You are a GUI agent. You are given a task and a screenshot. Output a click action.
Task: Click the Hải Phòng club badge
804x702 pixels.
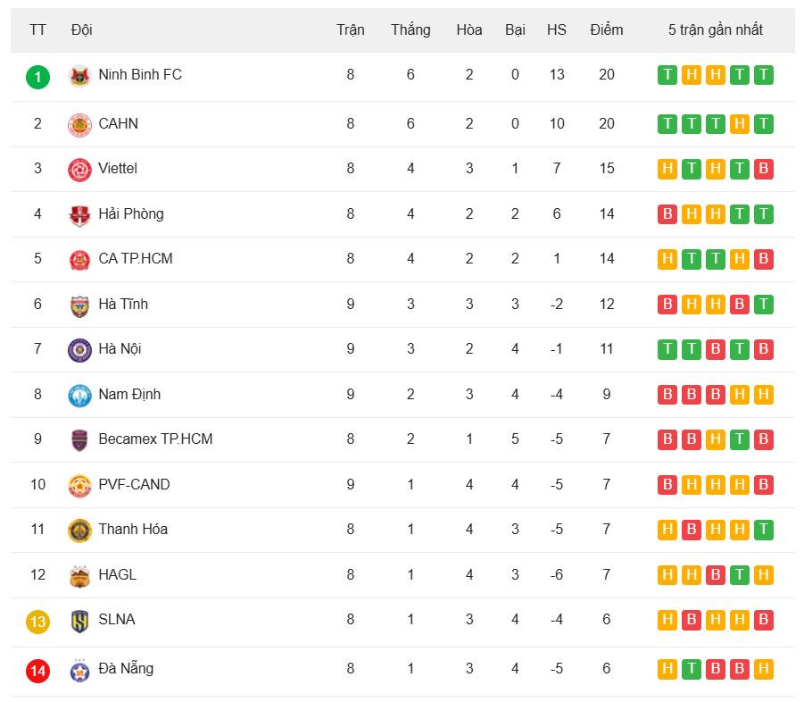click(79, 215)
